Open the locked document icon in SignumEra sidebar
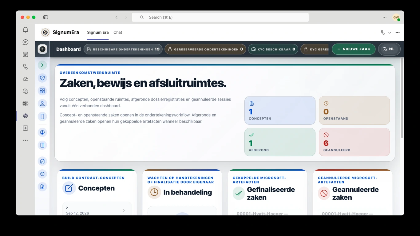This screenshot has height=236, width=420. 42,187
